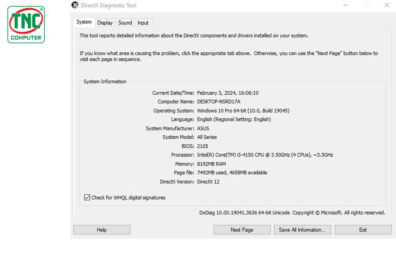Click the DirectX Diagnostic Tool title icon

[75, 5]
